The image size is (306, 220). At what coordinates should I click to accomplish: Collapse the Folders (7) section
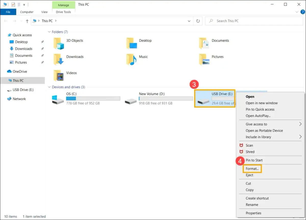coord(49,32)
